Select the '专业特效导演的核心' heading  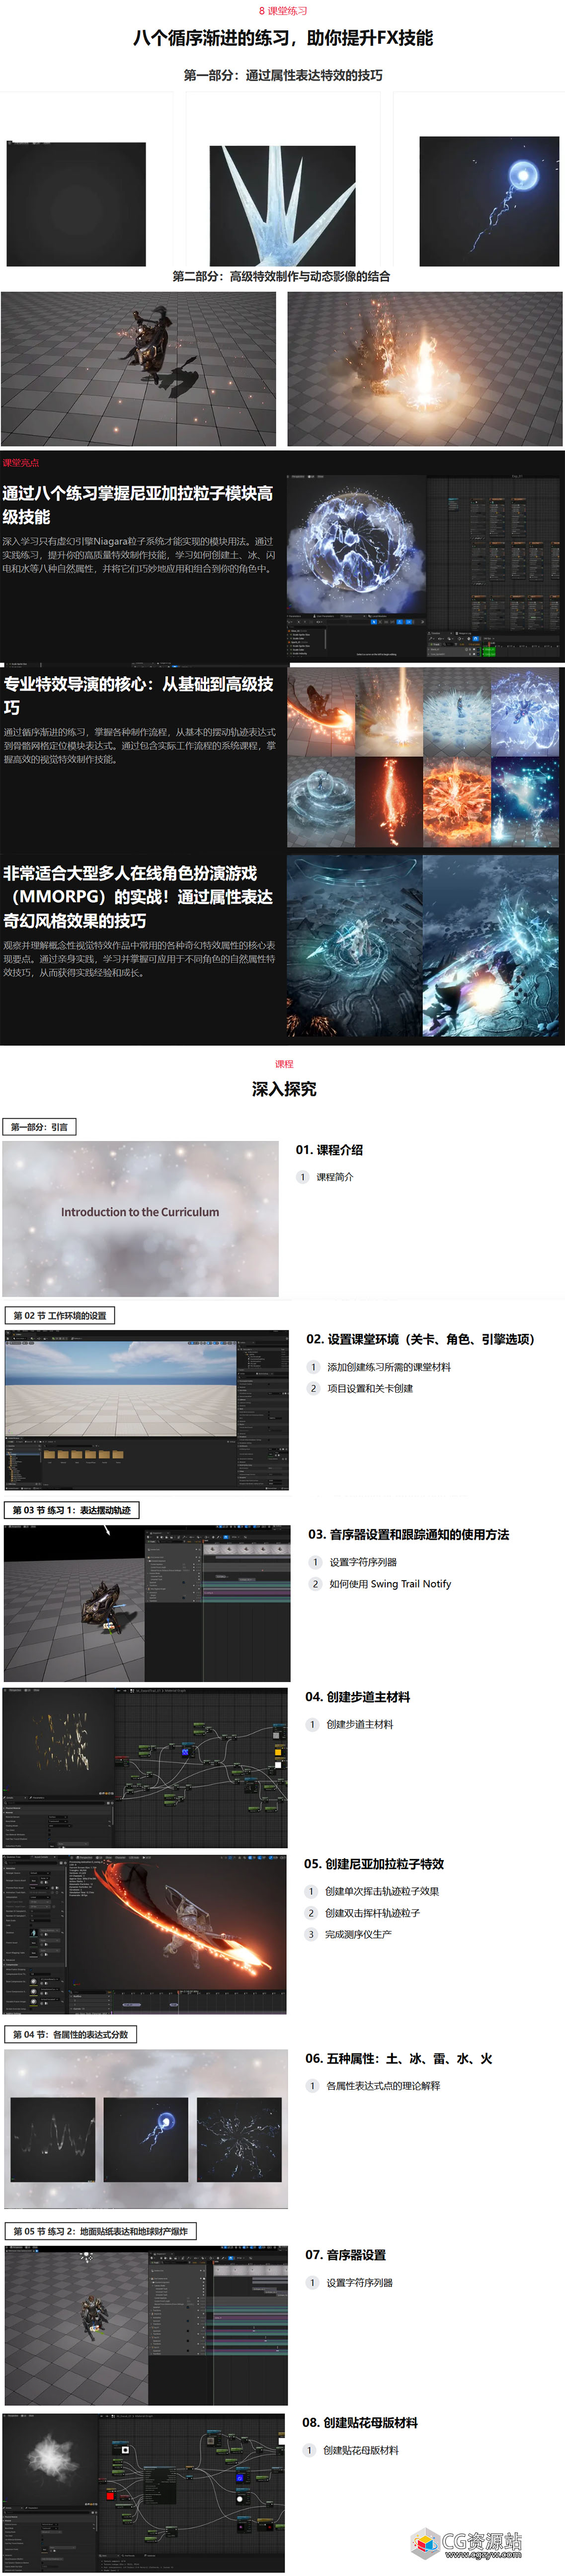pos(138,695)
